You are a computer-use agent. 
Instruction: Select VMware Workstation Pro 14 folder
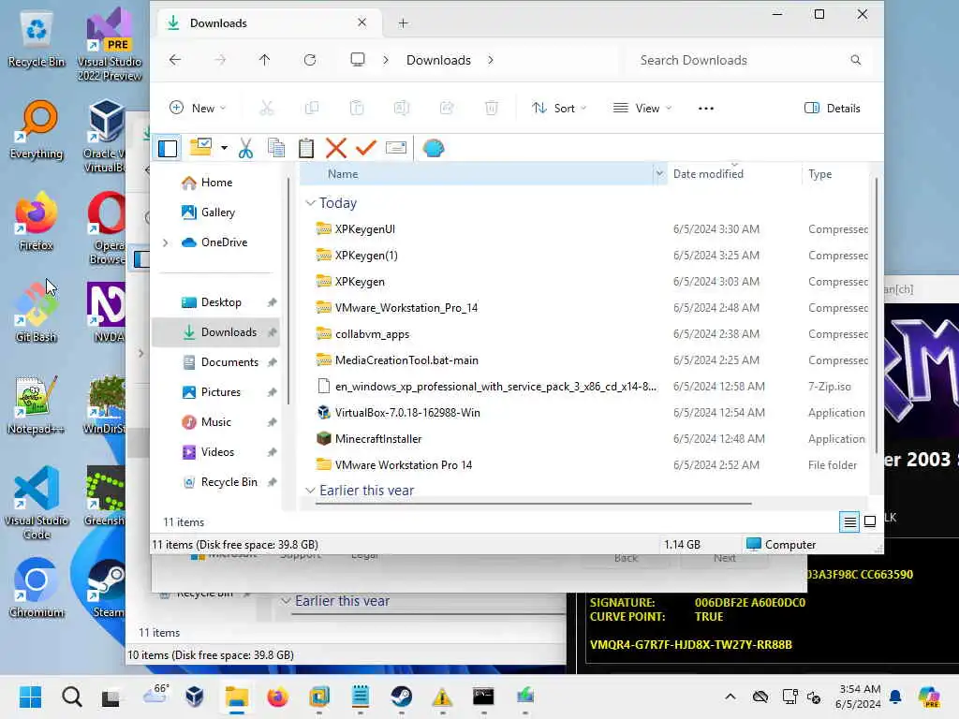(403, 465)
